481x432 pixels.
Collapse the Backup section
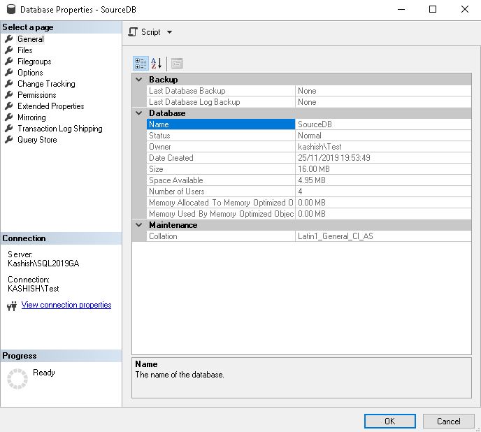tap(138, 80)
